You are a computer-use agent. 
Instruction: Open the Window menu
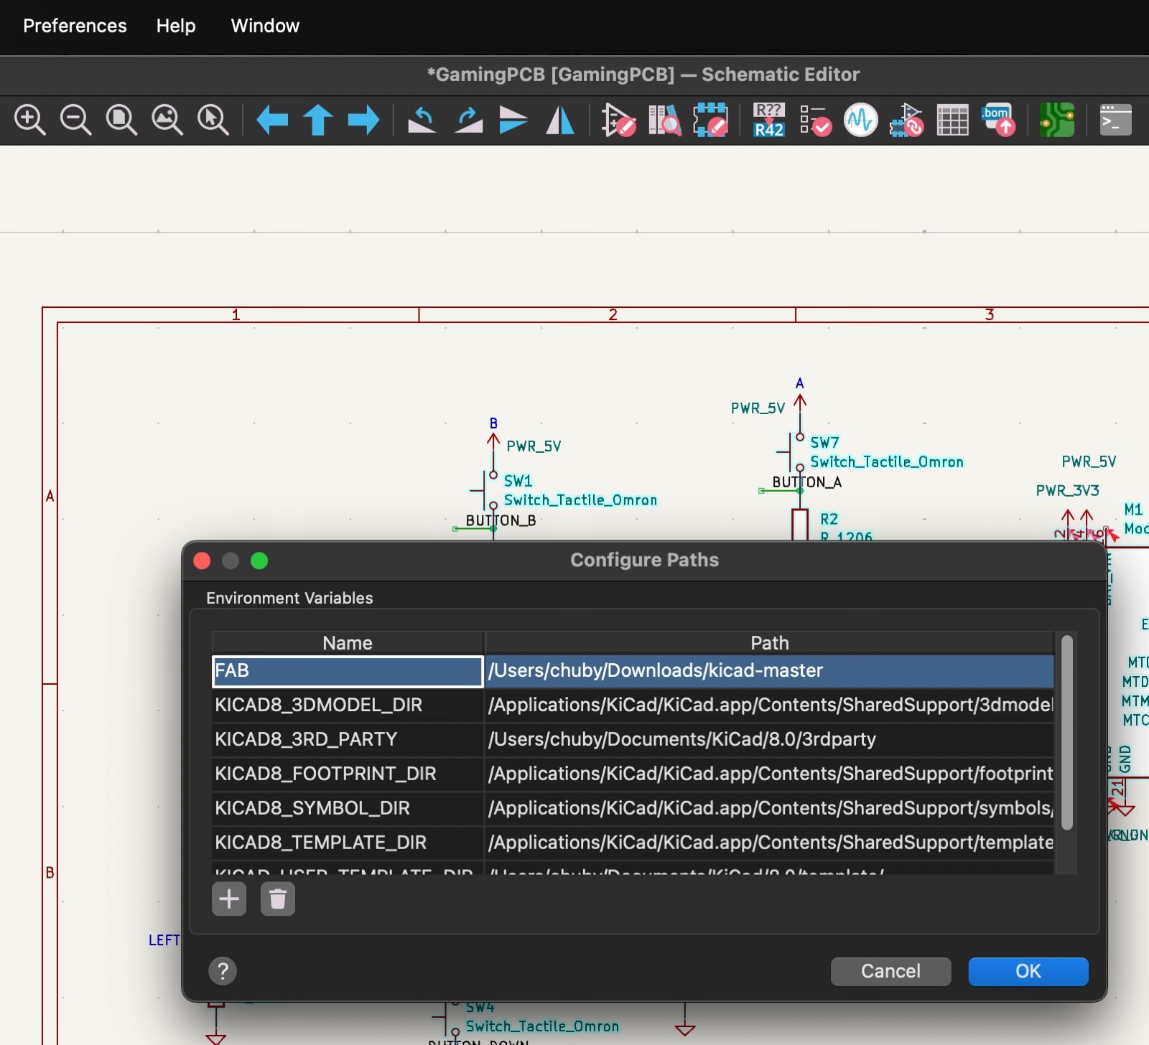pos(265,26)
